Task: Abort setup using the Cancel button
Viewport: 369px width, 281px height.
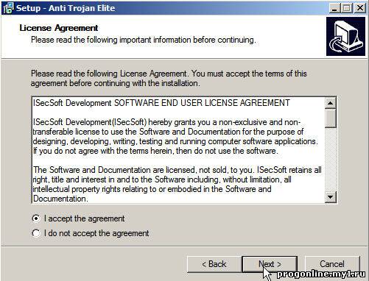Action: [332, 264]
